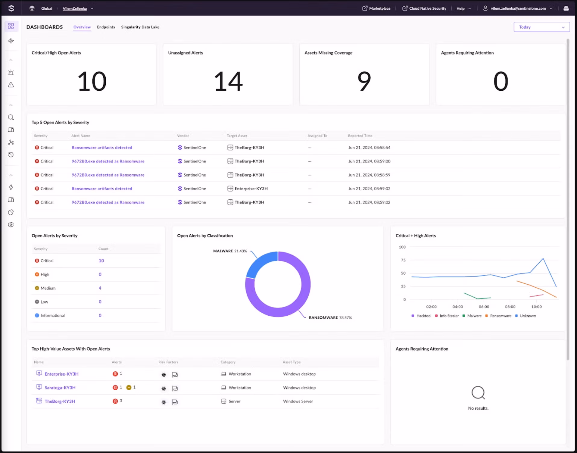Click the VilemZelenka scope name
The height and width of the screenshot is (453, 577).
click(x=75, y=8)
